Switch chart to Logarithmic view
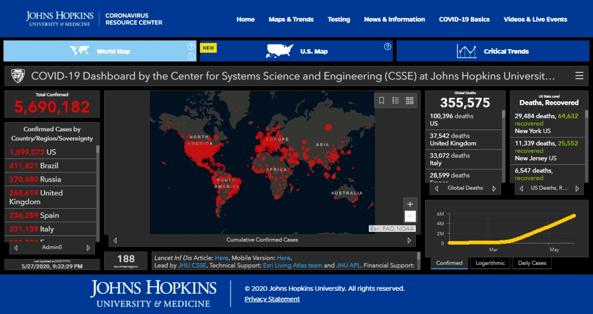The height and width of the screenshot is (314, 593). pos(490,263)
